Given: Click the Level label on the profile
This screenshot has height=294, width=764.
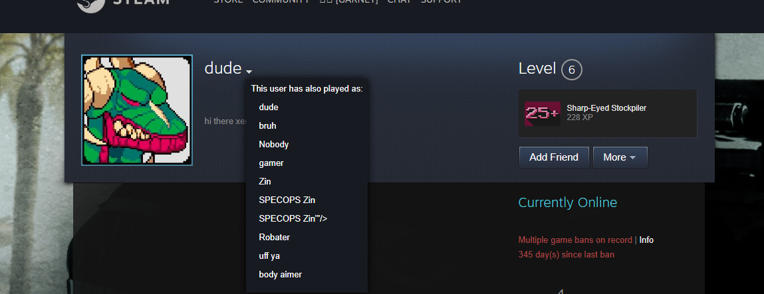Looking at the screenshot, I should 537,68.
